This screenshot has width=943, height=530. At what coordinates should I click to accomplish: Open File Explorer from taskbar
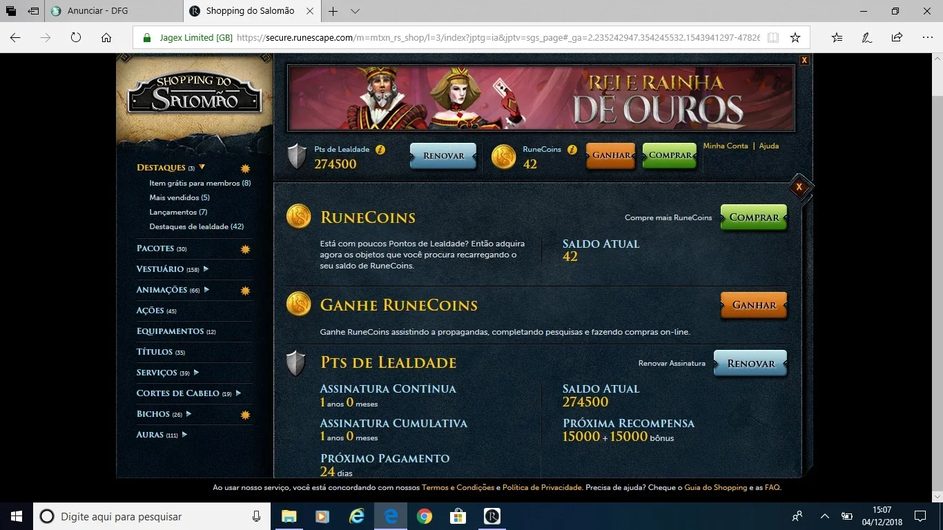(289, 516)
